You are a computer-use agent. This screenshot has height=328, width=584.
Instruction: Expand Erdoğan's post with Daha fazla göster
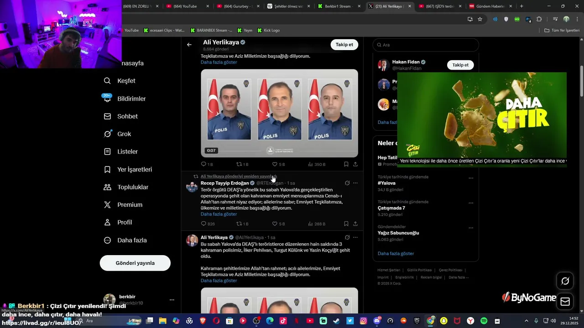[x=219, y=214]
